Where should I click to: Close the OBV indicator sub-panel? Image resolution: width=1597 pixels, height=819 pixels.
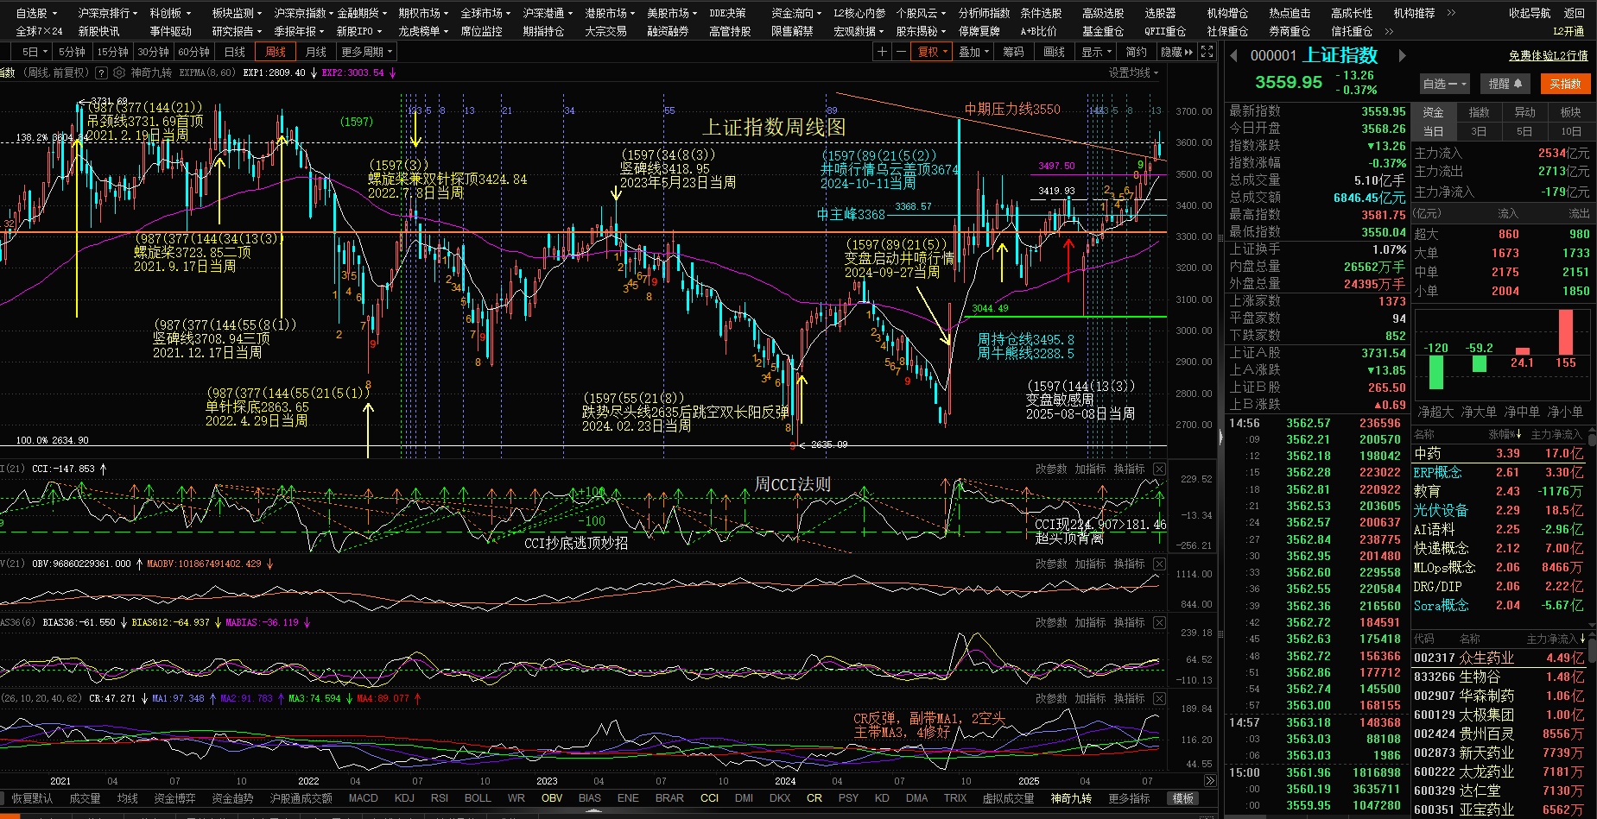click(x=1159, y=564)
